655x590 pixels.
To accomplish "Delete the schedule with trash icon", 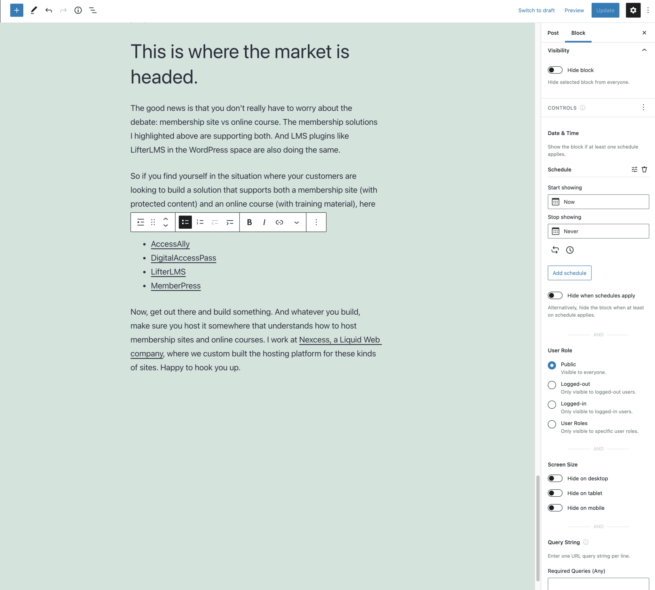I will (x=644, y=169).
